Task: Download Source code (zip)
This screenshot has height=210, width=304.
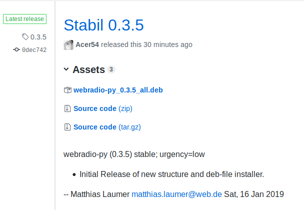Action: [103, 108]
